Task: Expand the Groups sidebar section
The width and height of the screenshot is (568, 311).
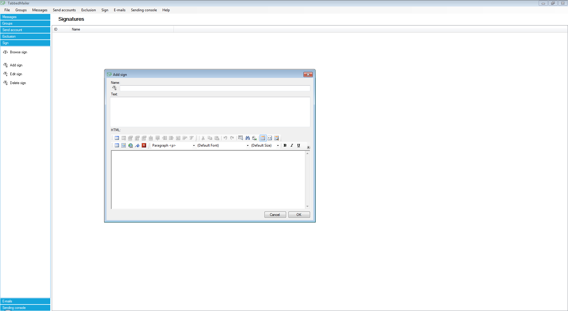Action: click(25, 23)
